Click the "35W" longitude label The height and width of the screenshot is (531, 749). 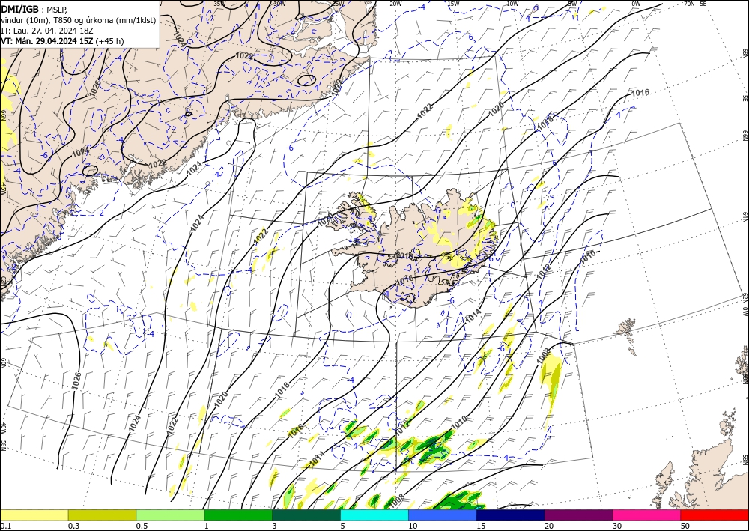tap(219, 4)
